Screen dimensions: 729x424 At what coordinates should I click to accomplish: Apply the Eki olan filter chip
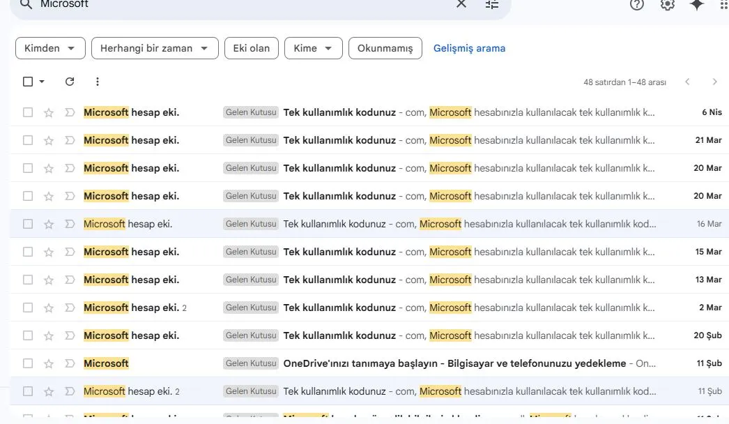pyautogui.click(x=252, y=48)
